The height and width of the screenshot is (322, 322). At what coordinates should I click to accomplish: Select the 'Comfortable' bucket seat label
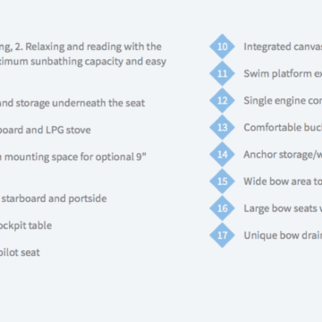[x=283, y=127]
